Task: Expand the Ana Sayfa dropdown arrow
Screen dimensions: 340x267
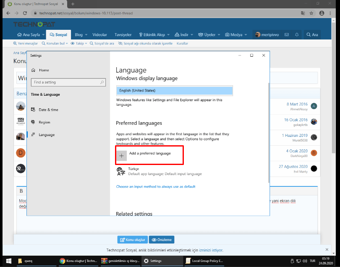Action: click(43, 35)
